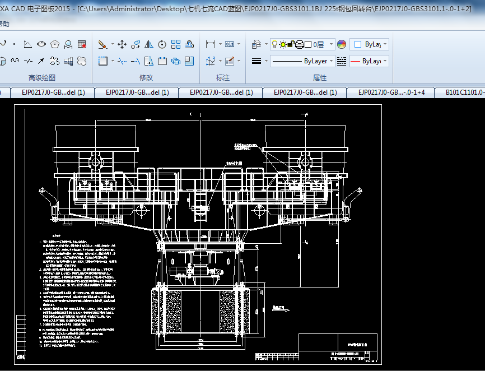Click the arrow drawing tool
485x371 pixels.
41,61
